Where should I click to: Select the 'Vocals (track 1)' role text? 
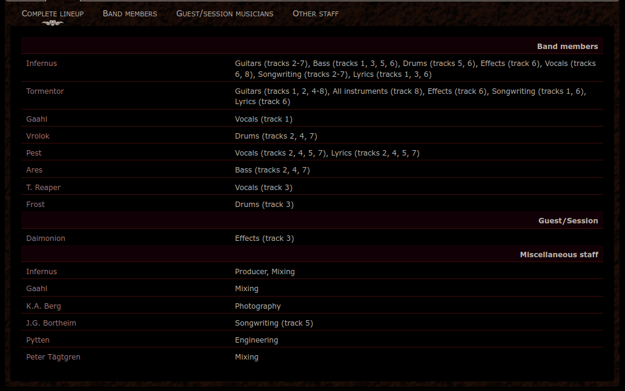[263, 119]
